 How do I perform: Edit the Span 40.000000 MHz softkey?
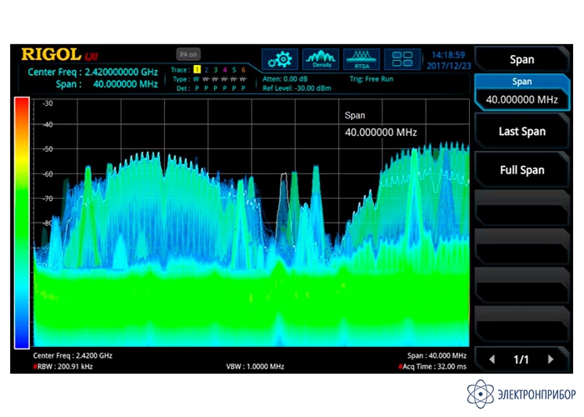(522, 92)
